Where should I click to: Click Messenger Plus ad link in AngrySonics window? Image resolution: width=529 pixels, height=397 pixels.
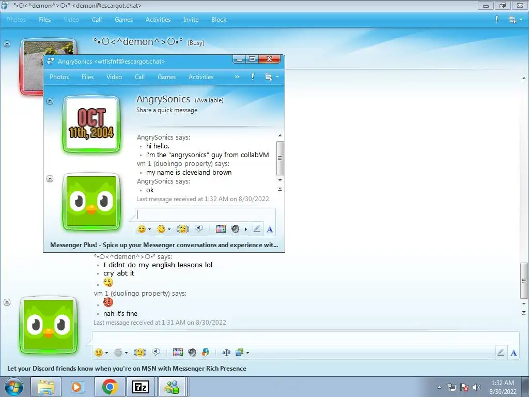[x=164, y=245]
